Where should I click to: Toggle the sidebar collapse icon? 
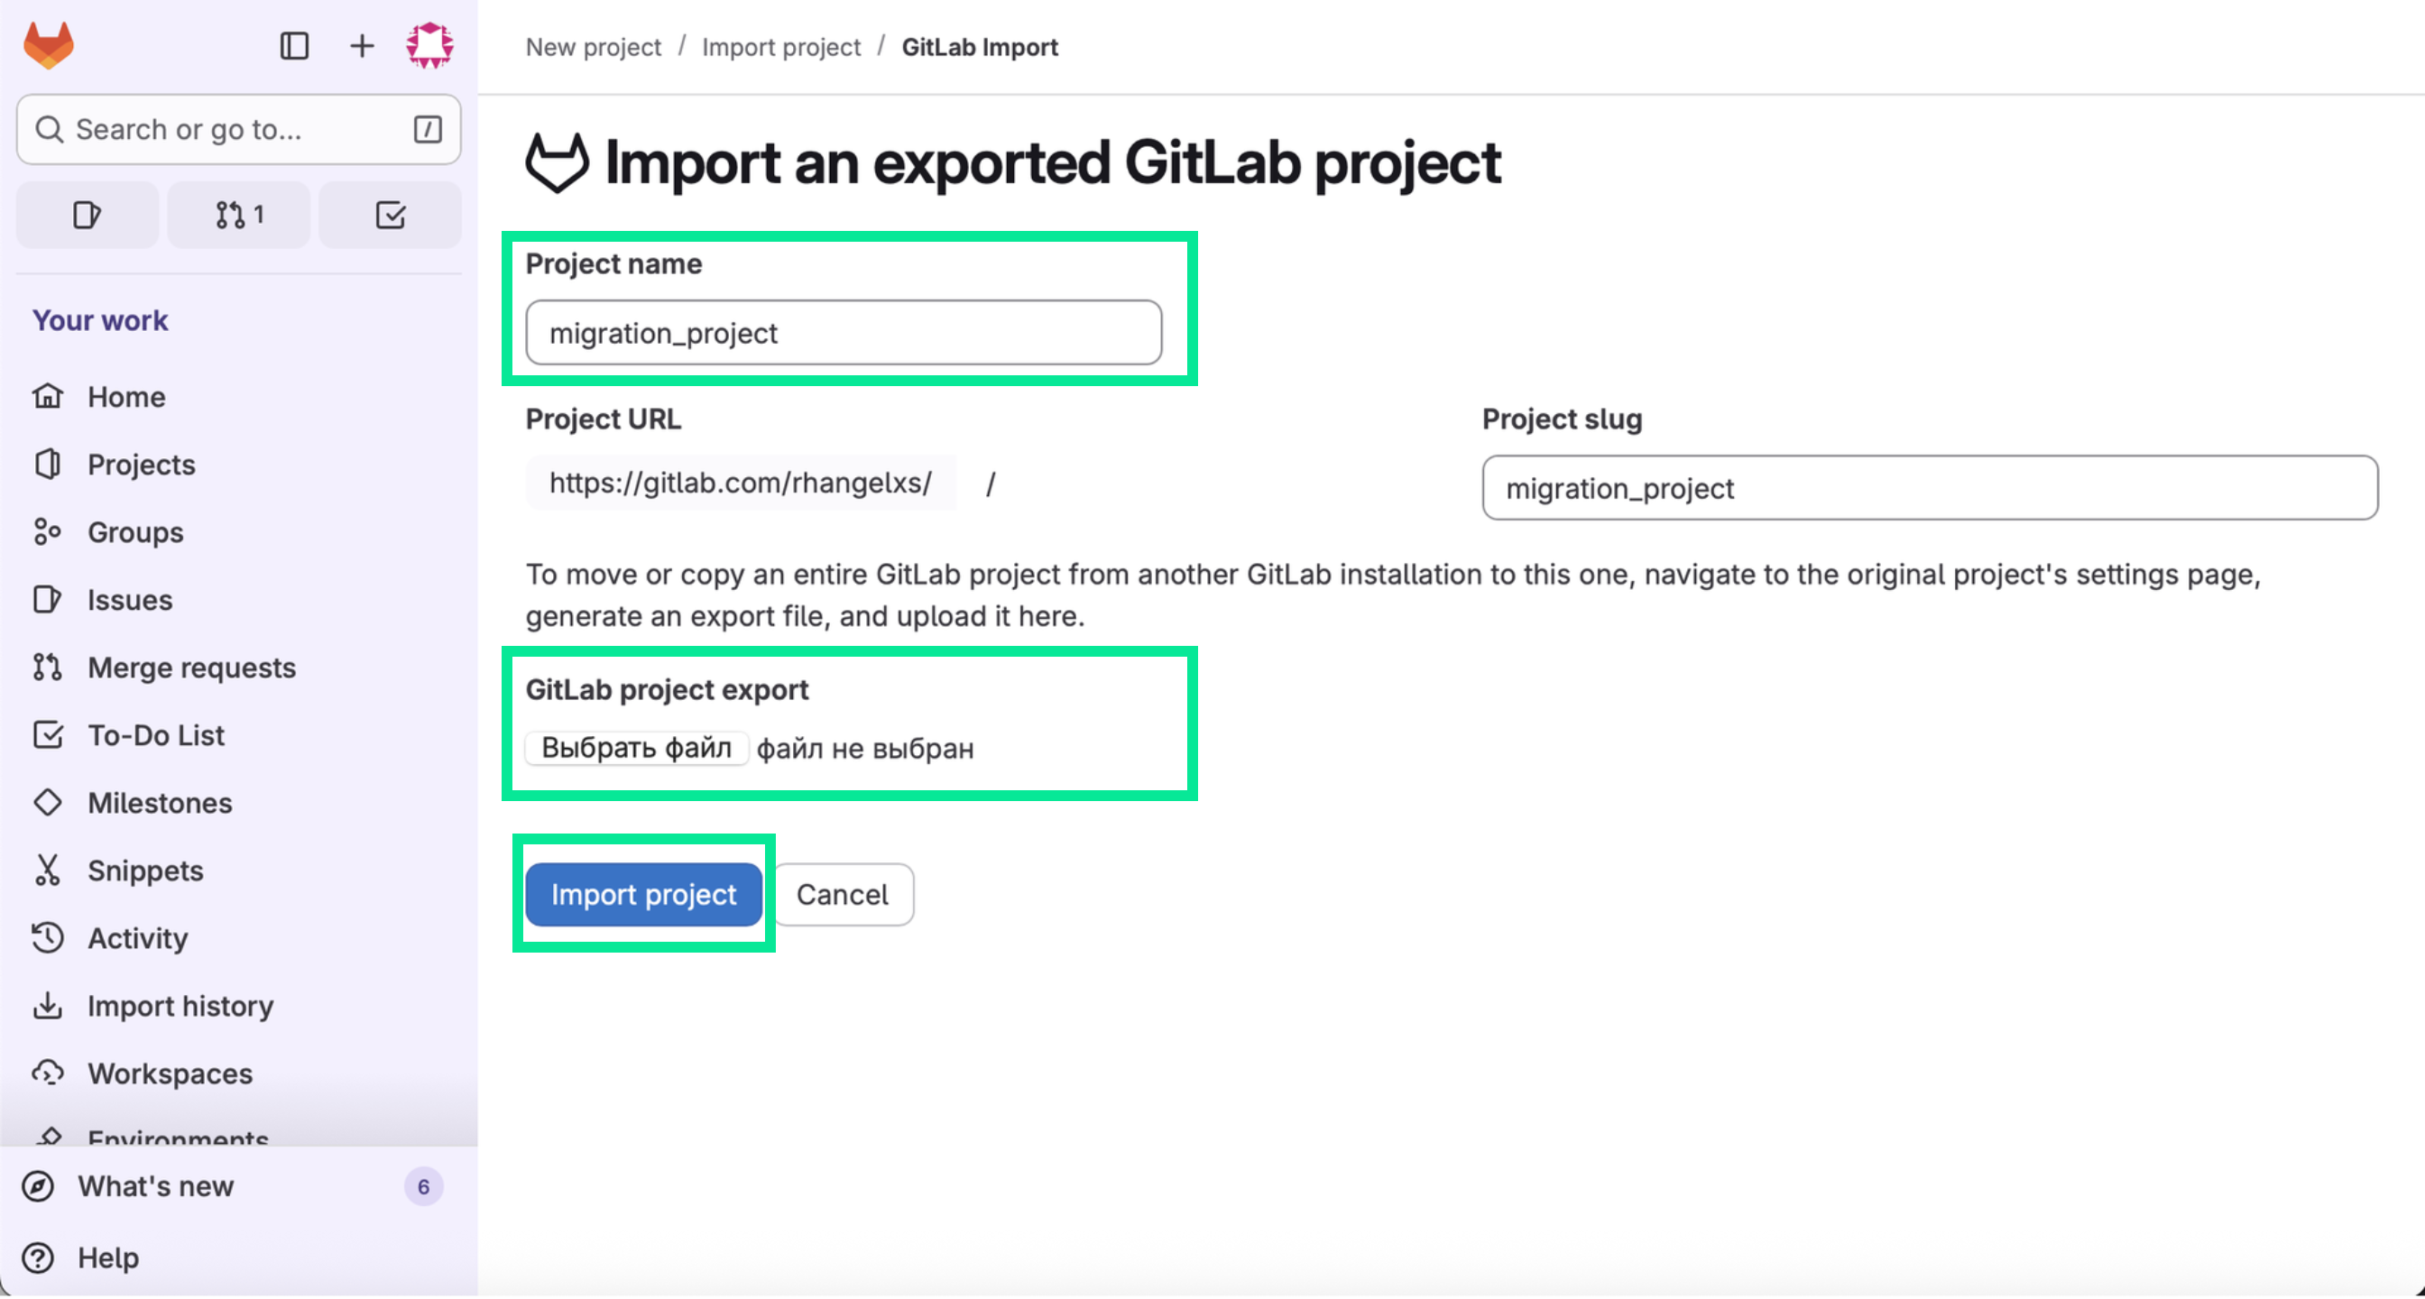tap(294, 45)
